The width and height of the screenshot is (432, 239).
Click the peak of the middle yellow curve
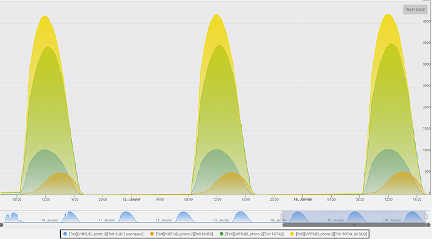point(217,14)
